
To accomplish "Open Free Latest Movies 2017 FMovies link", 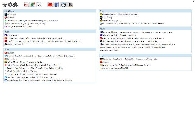I will click(x=33, y=74).
